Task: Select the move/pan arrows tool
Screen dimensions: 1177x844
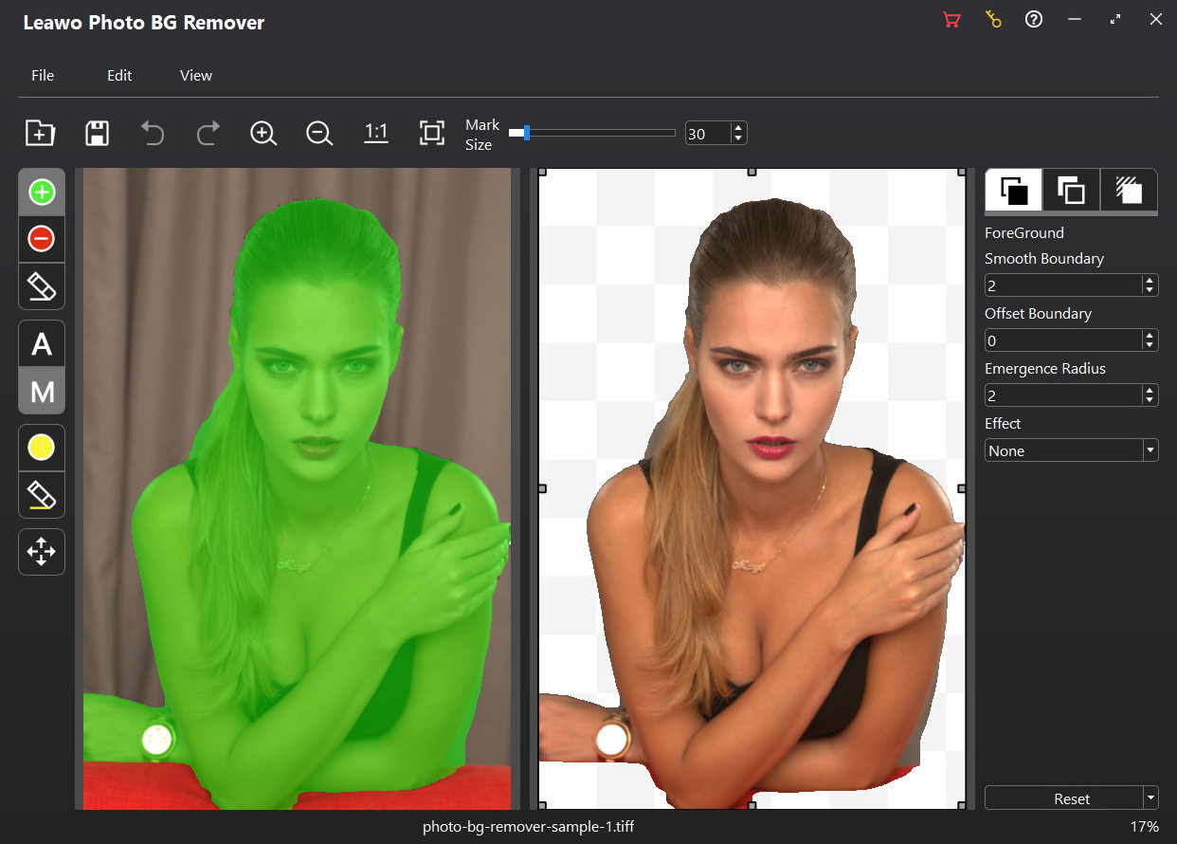Action: click(42, 552)
